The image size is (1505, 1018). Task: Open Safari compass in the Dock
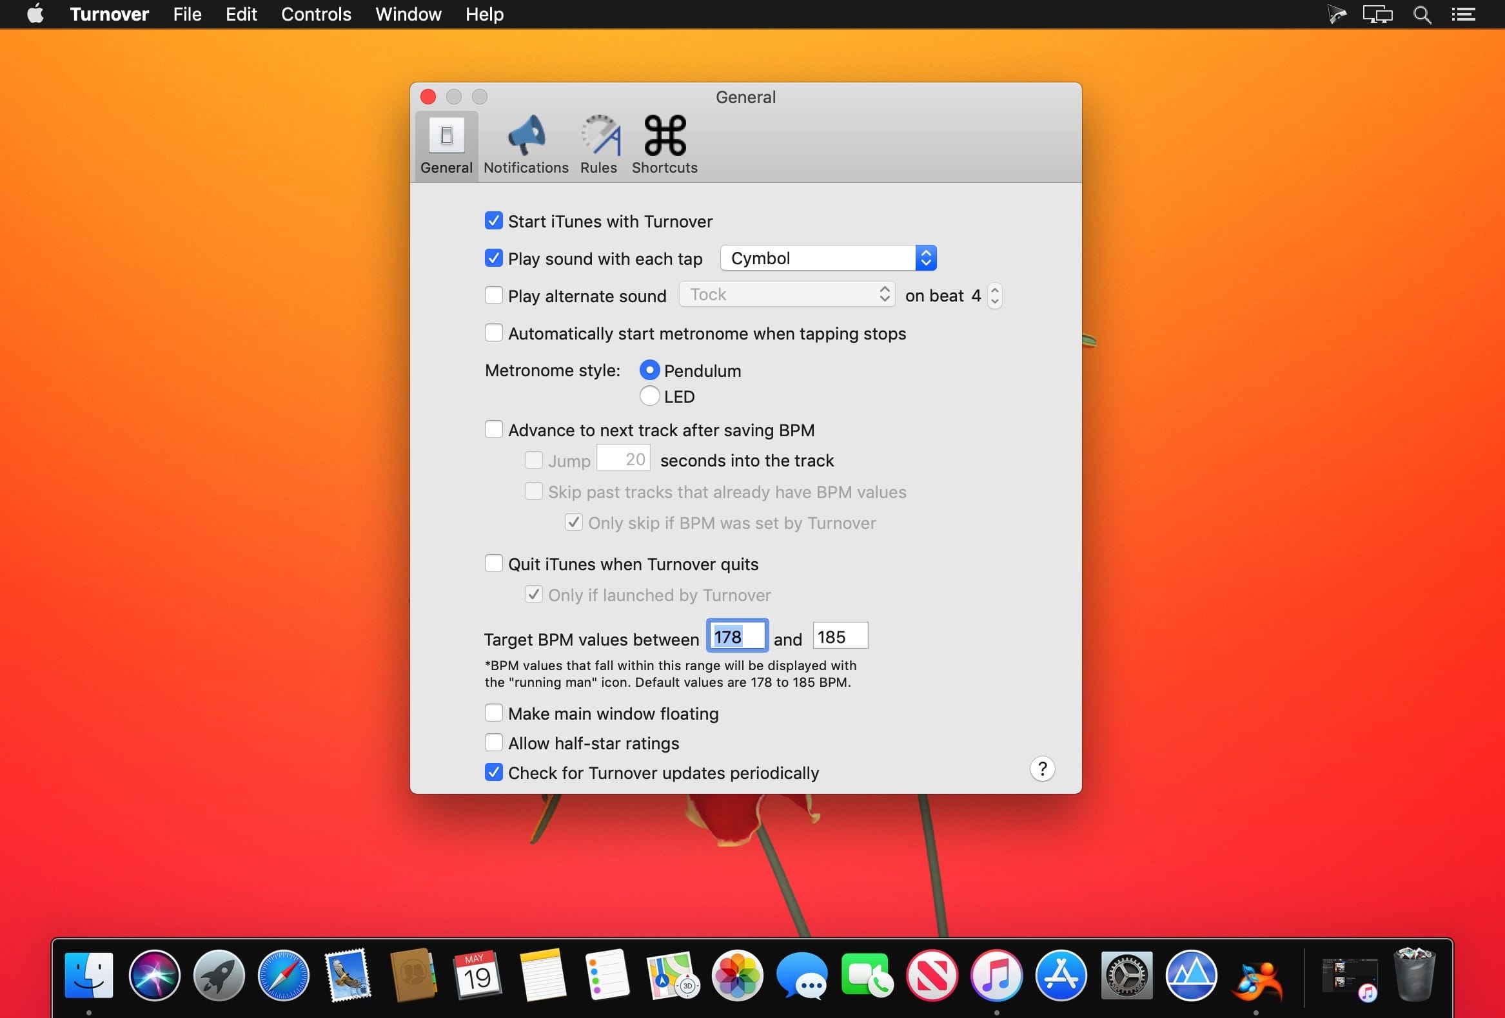coord(284,975)
